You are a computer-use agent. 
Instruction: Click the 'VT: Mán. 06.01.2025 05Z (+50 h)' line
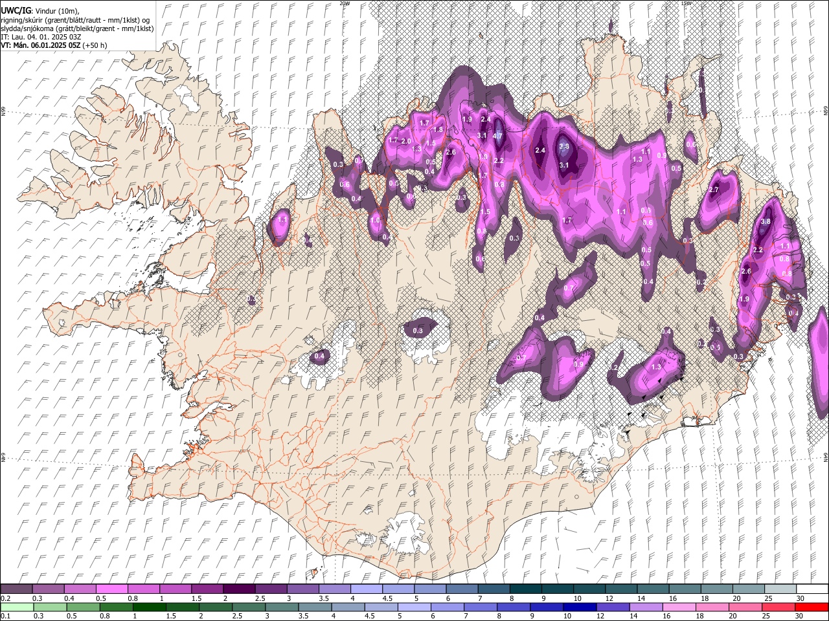click(54, 45)
